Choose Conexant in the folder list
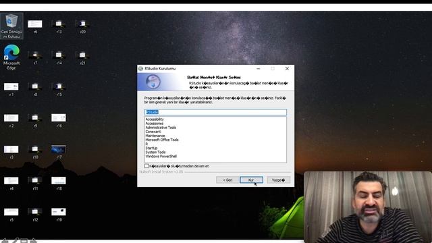 click(x=153, y=132)
